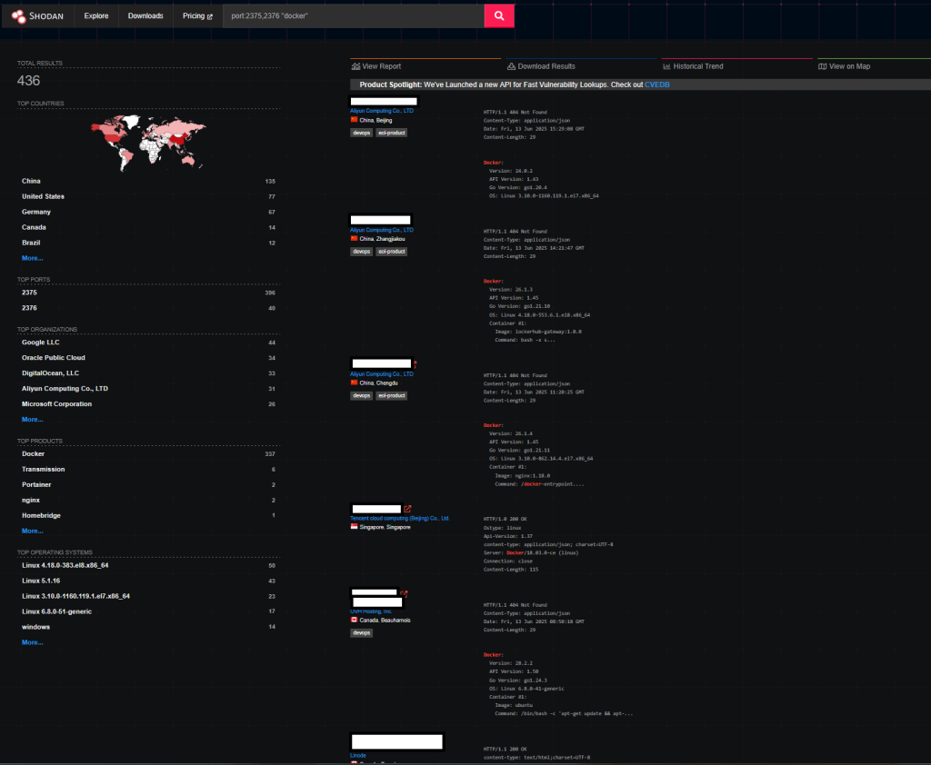The height and width of the screenshot is (765, 931).
Task: Open external link icon of OVH Hosting result
Action: pyautogui.click(x=404, y=593)
